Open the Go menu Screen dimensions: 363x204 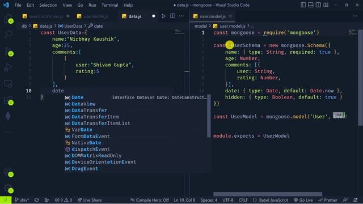pyautogui.click(x=80, y=5)
